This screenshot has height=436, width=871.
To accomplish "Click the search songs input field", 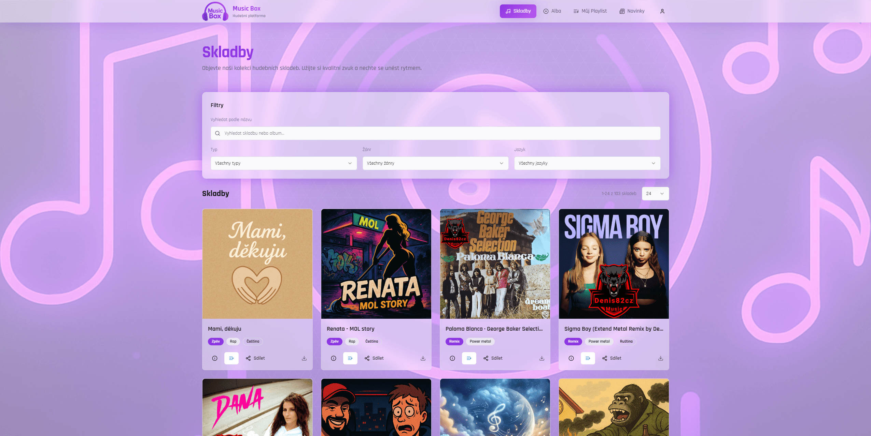I will 435,133.
